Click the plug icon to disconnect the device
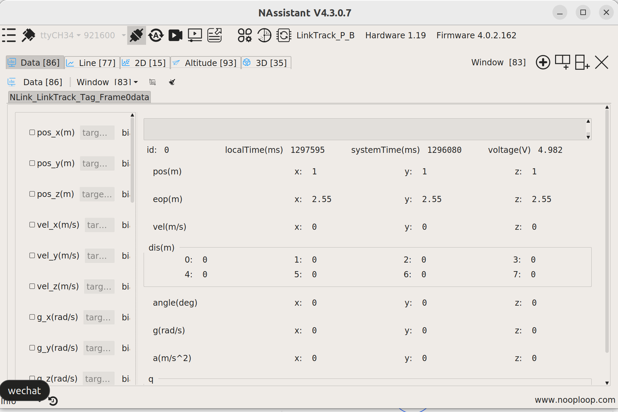The width and height of the screenshot is (618, 412). (136, 35)
